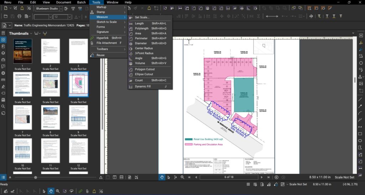Select 3-Point Radius measurement
This screenshot has height=195, width=365.
coord(150,53)
